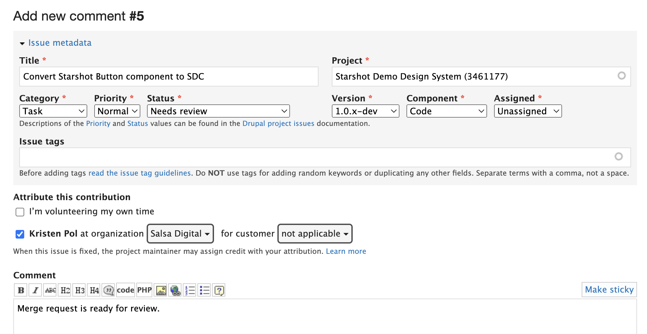Open the Status dropdown showing Needs review
This screenshot has width=647, height=334.
[x=218, y=111]
